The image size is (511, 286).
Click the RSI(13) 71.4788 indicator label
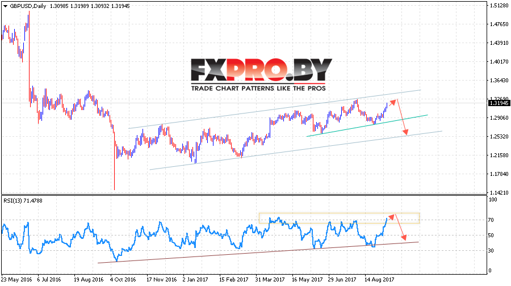[x=23, y=201]
